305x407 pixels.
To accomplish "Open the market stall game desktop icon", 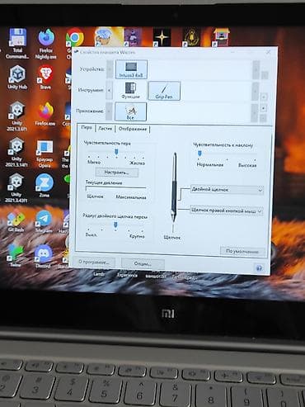I will (x=221, y=36).
